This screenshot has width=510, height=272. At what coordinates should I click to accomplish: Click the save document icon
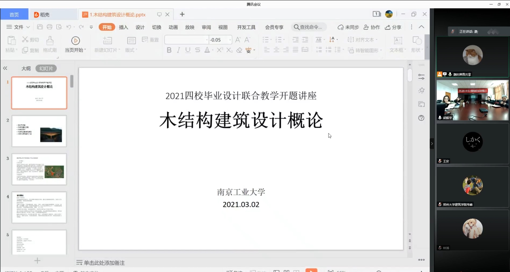click(x=40, y=27)
